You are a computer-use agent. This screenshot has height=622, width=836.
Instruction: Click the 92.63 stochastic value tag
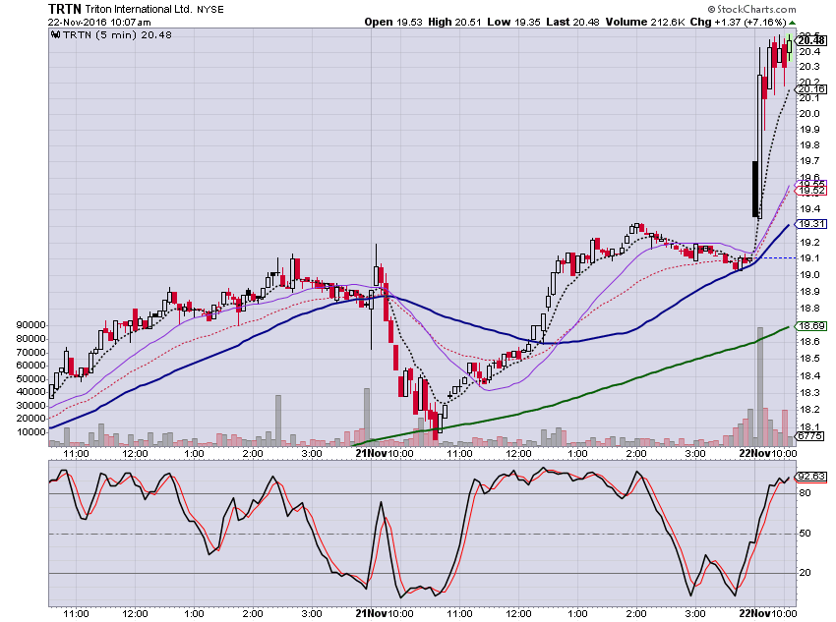(x=811, y=477)
